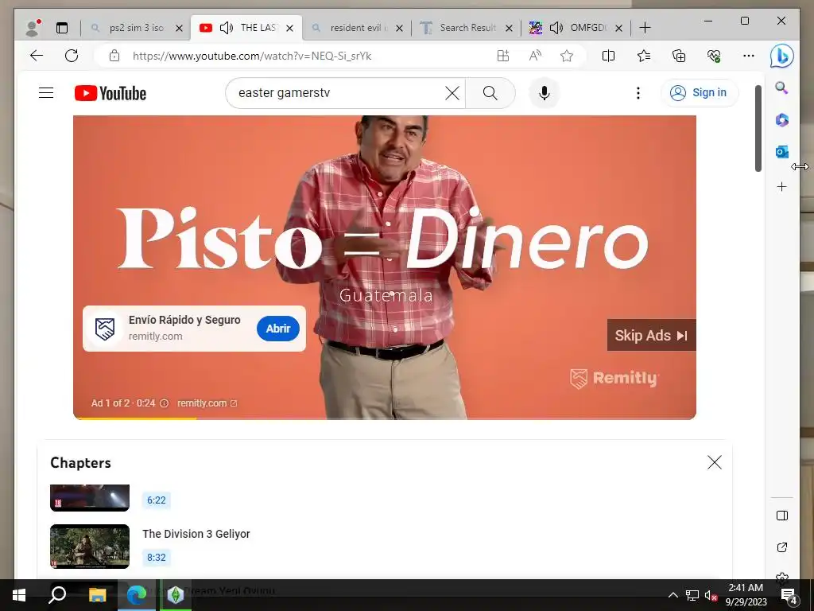Open 'The Division 3 Geliyor' chapter thumbnail

point(90,547)
